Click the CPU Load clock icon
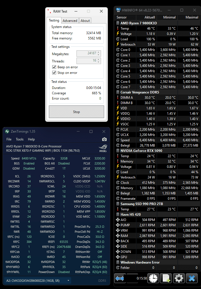The height and width of the screenshot is (289, 201). click(118, 39)
